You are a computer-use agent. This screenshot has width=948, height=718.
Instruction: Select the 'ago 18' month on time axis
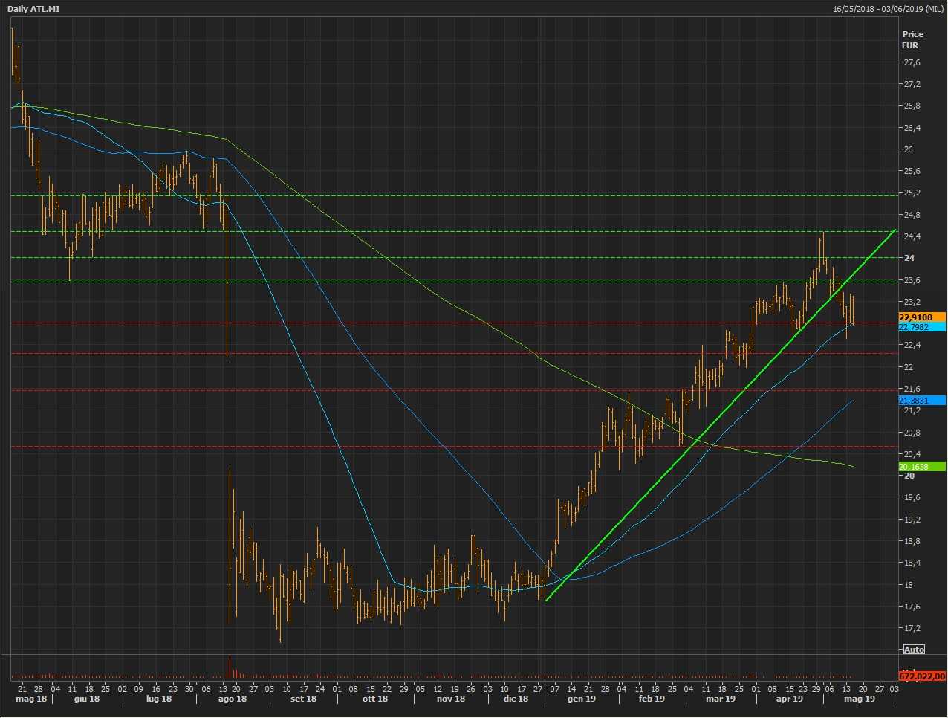pos(232,699)
